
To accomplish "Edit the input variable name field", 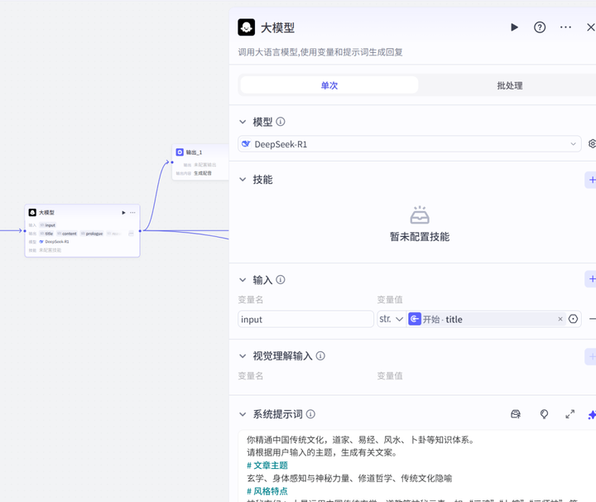I will [x=305, y=319].
